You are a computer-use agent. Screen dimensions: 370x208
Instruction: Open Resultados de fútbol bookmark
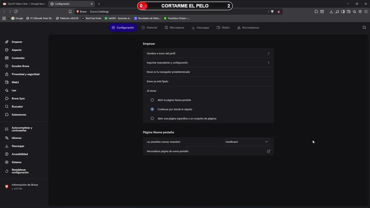point(147,18)
